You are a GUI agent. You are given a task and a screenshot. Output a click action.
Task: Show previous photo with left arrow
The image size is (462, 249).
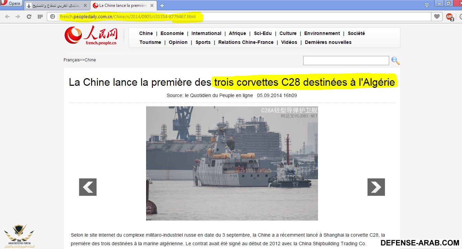point(88,187)
